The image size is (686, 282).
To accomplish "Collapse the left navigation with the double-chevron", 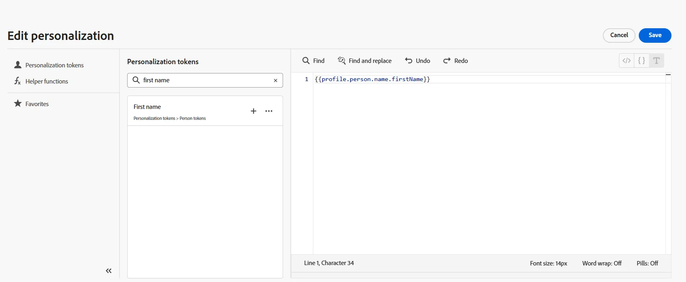I will (x=109, y=271).
